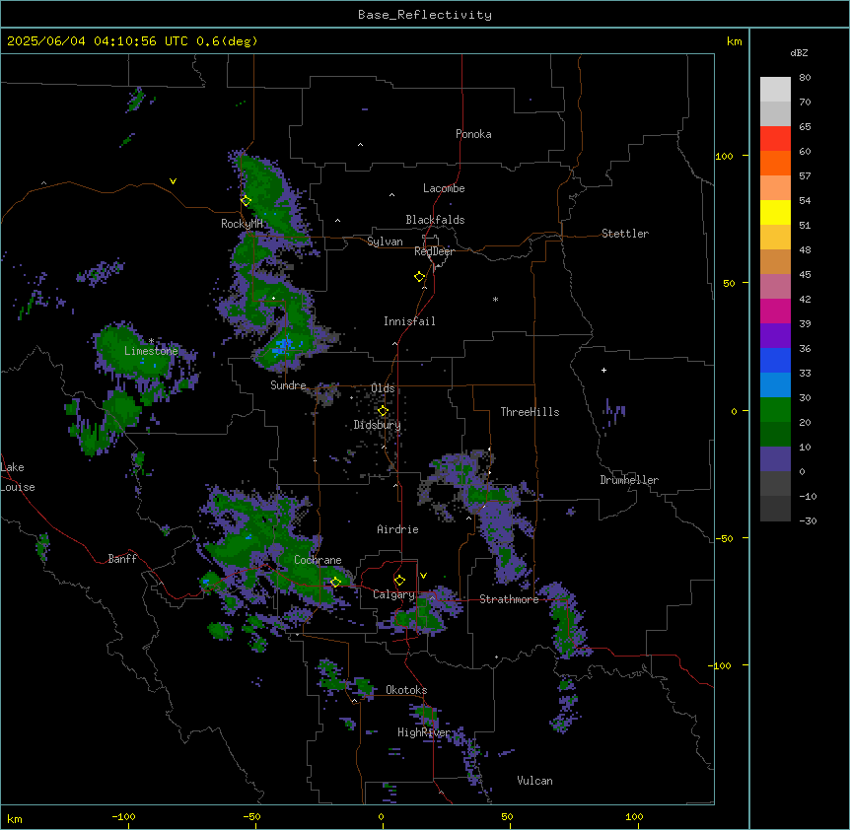
Task: Click the Banff town label
Action: [x=122, y=559]
